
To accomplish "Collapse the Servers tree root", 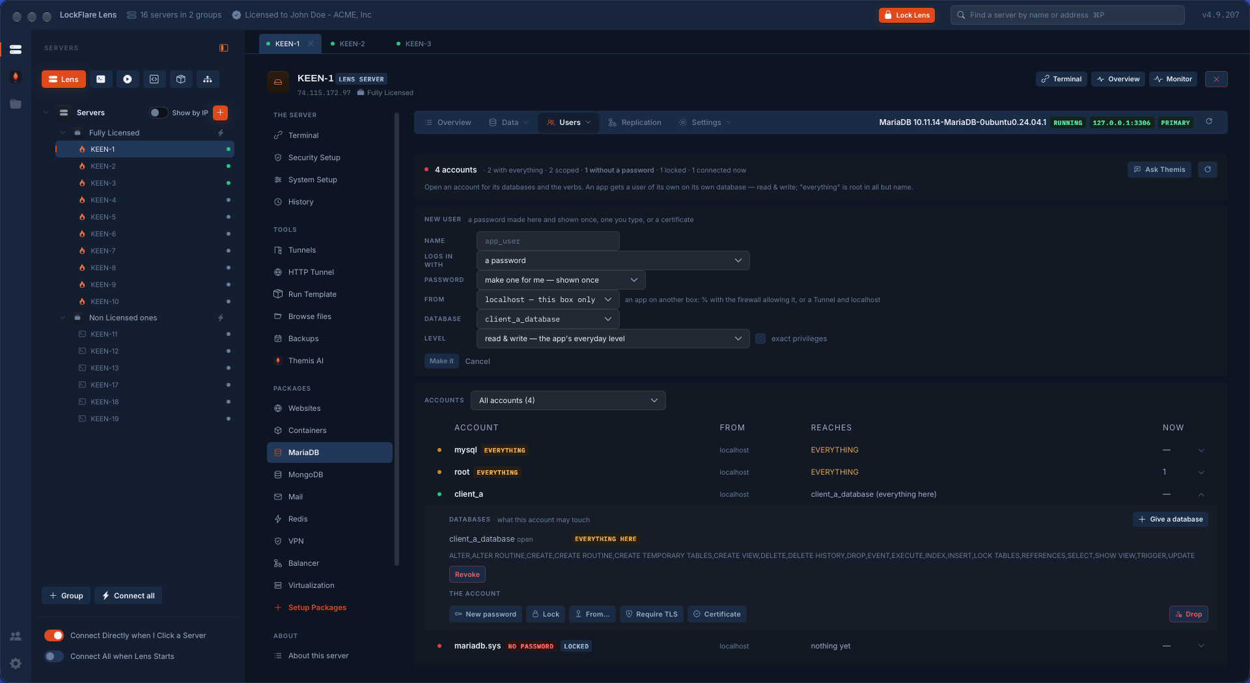I will tap(46, 113).
